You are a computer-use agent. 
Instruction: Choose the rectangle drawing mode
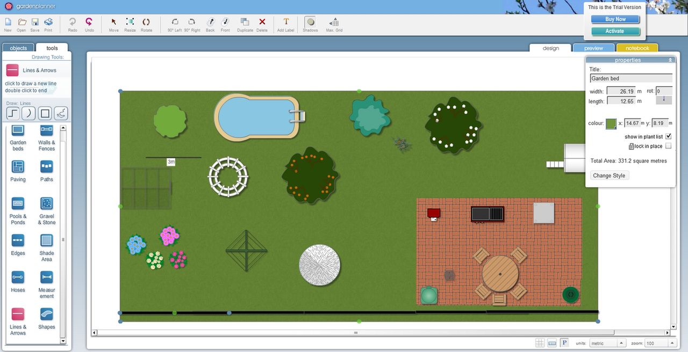point(45,113)
